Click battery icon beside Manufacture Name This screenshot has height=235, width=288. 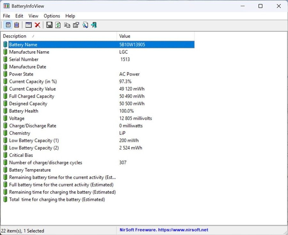click(5, 52)
